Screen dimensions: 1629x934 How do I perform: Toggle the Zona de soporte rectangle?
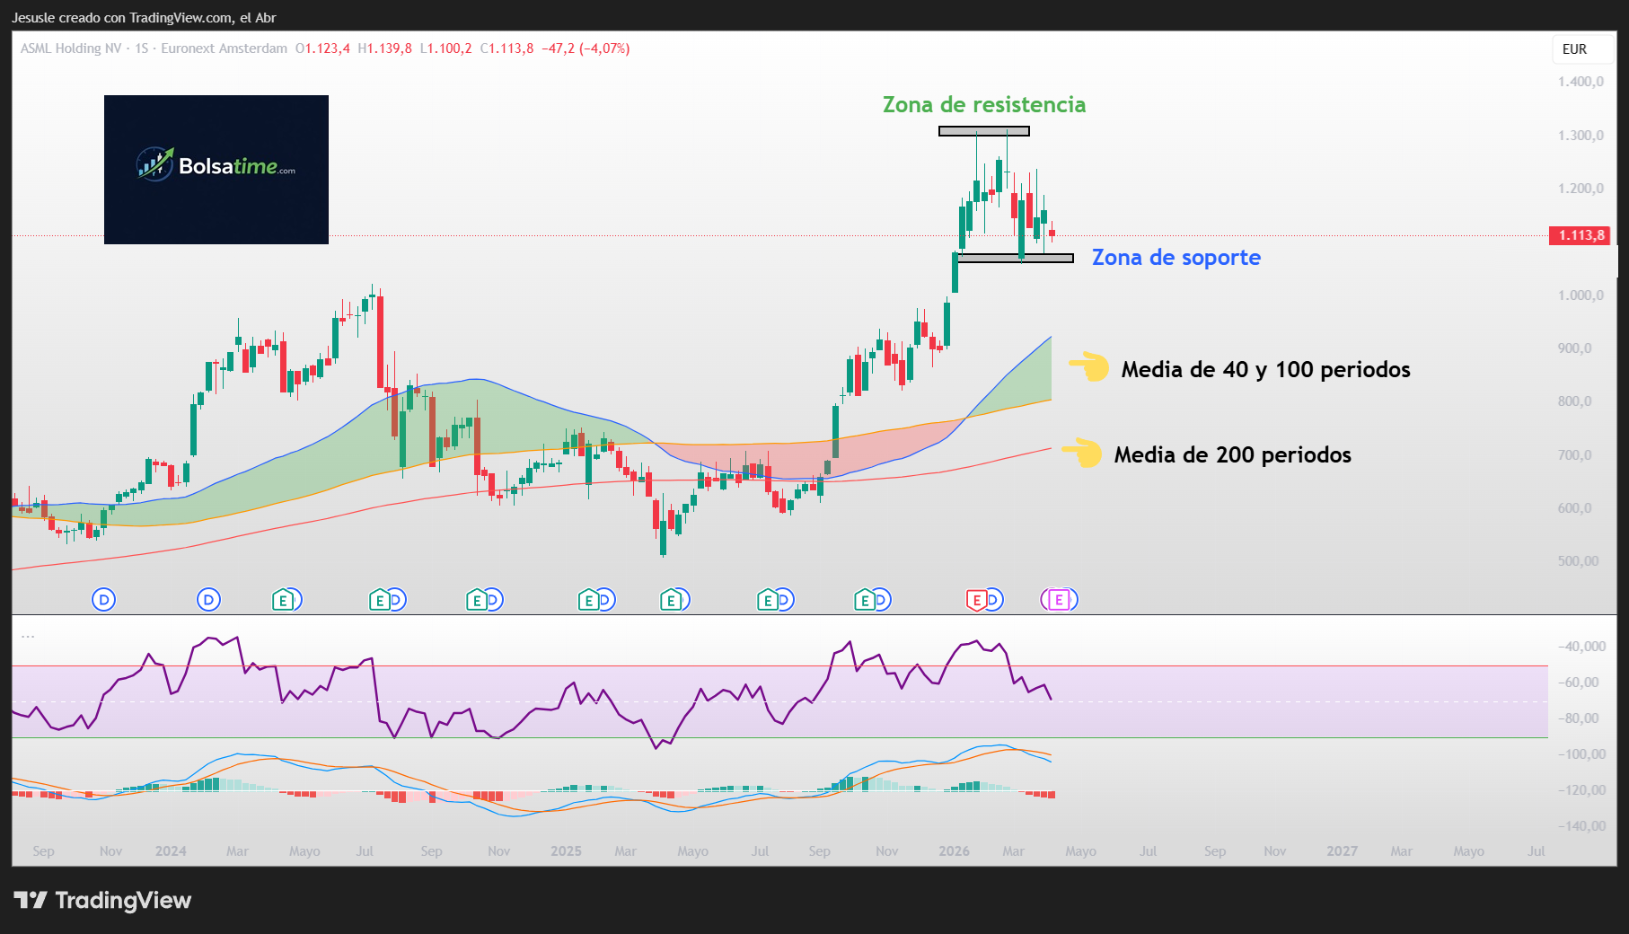pos(1015,259)
